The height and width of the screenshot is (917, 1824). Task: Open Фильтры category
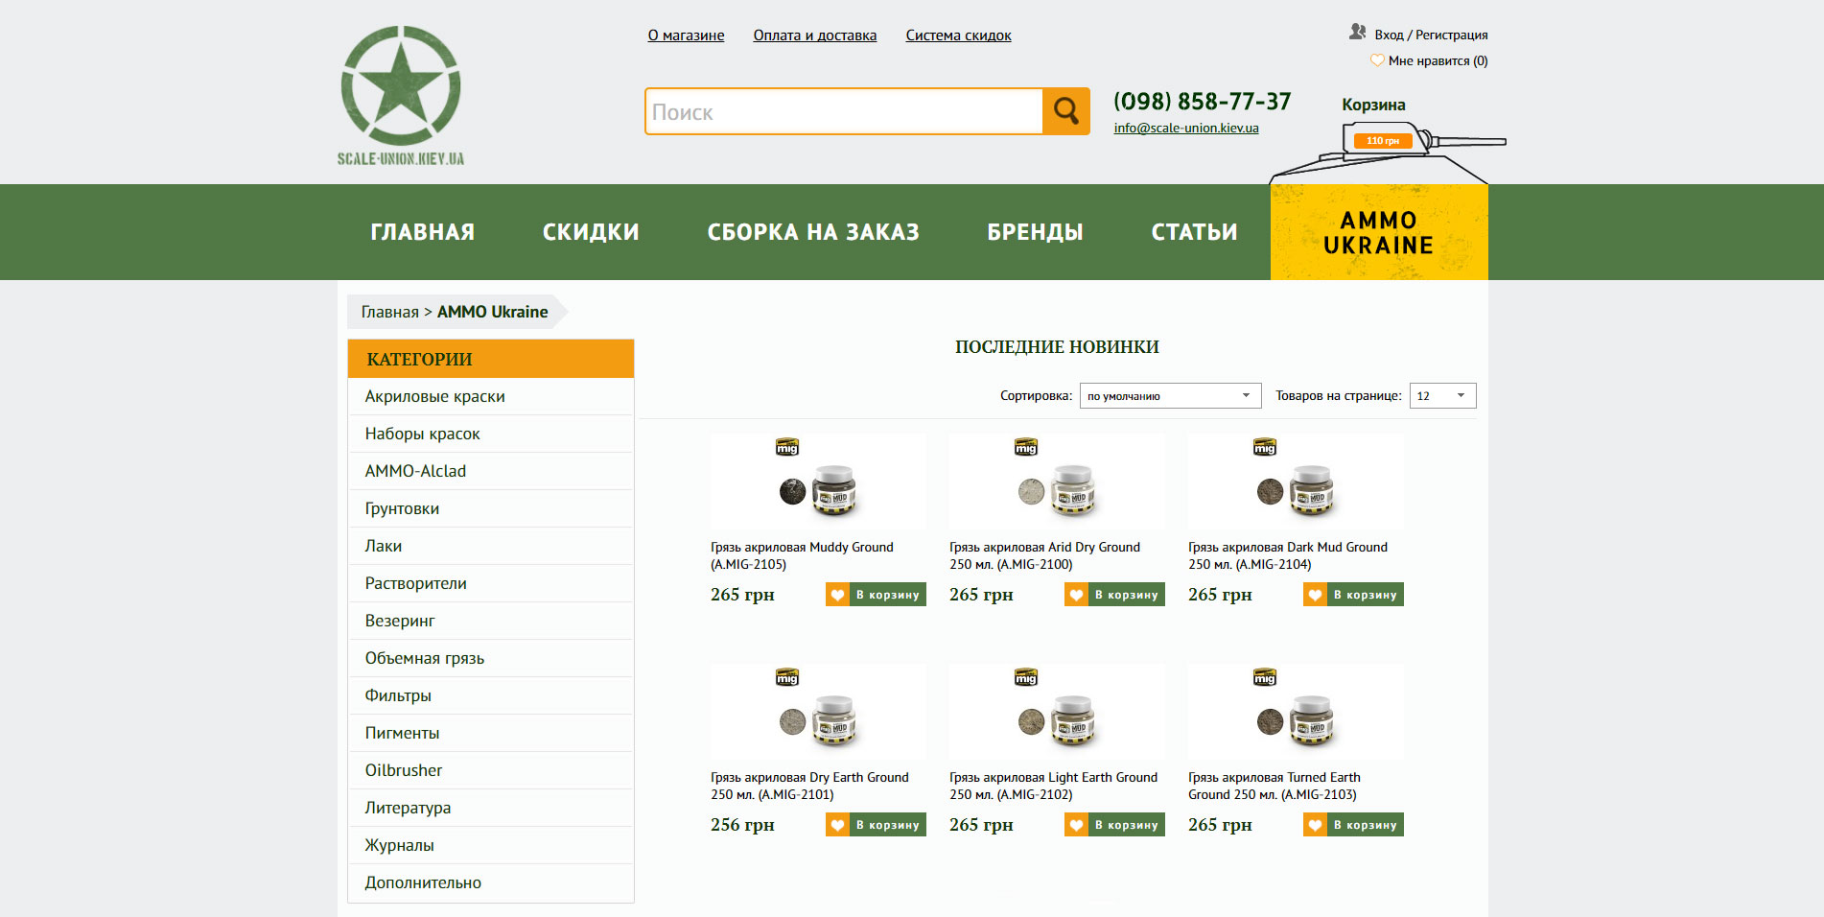[x=491, y=695]
